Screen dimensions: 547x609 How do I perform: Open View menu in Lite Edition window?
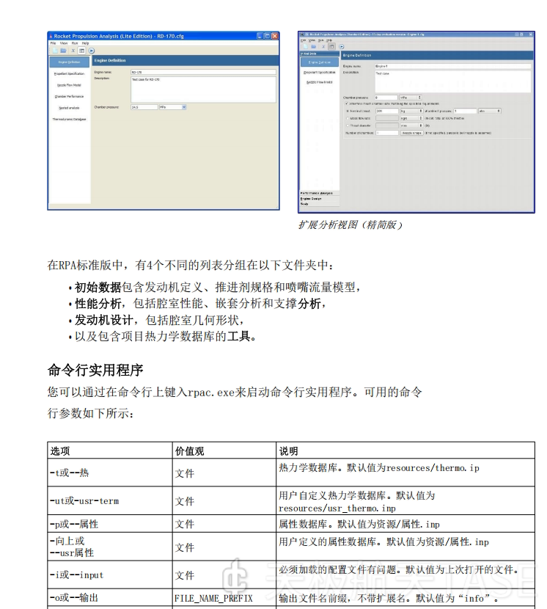tap(64, 43)
